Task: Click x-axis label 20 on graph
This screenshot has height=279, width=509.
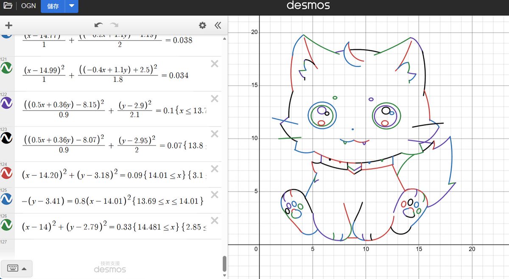Action: pos(472,249)
